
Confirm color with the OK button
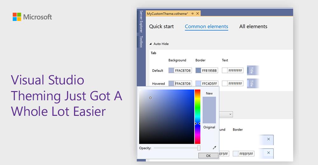[208, 156]
